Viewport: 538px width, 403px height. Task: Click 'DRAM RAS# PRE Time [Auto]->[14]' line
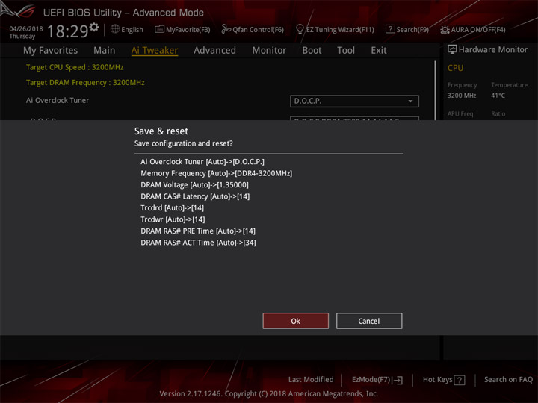[x=198, y=231]
